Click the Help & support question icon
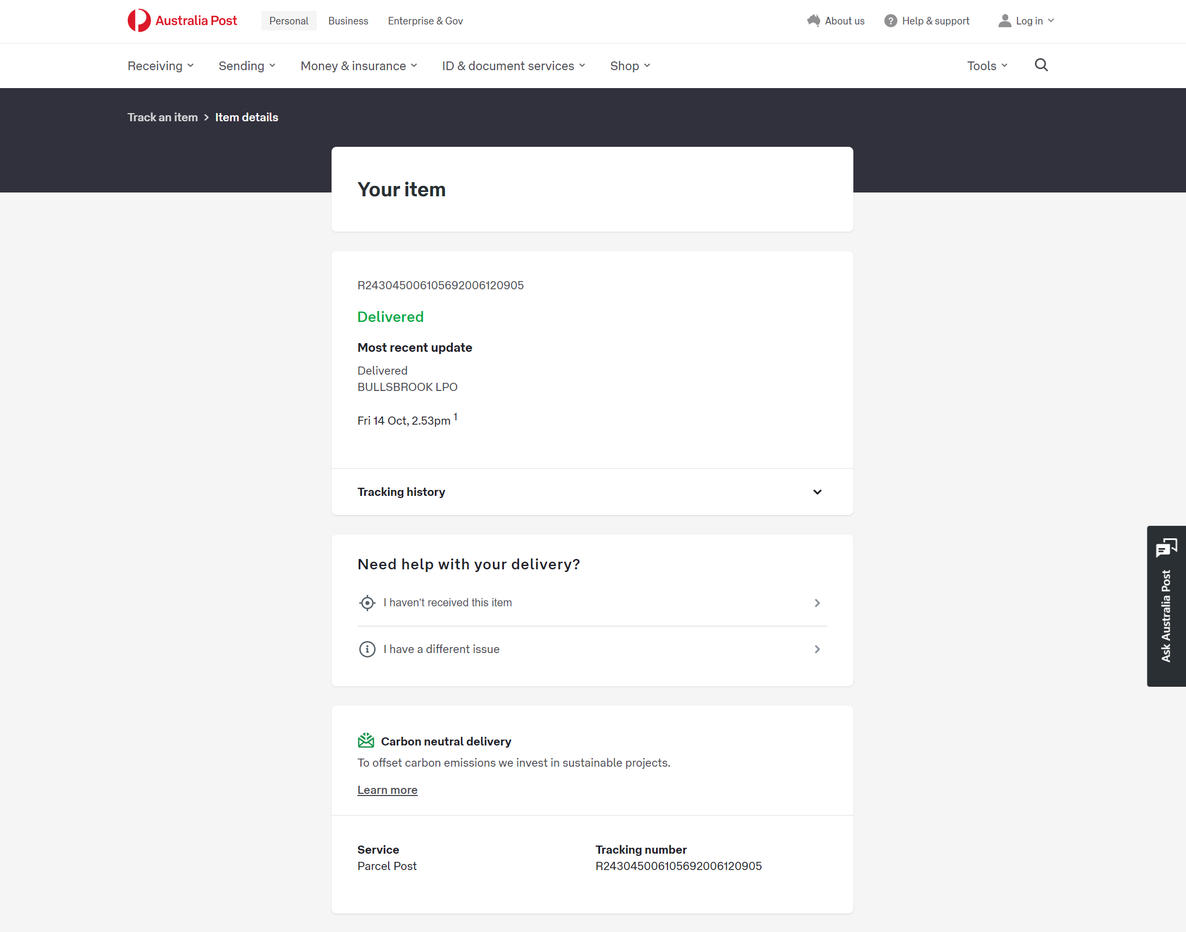This screenshot has height=932, width=1186. pyautogui.click(x=890, y=21)
